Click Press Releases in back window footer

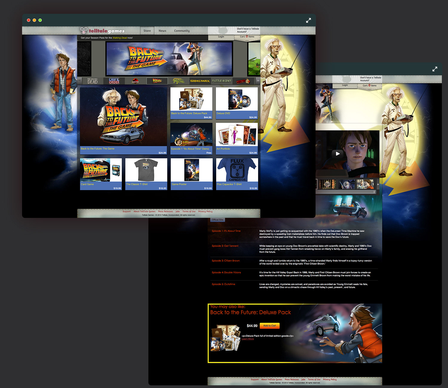291,380
